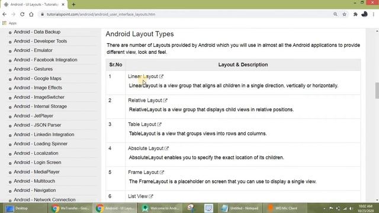Click the volume speaker icon in system tray
The height and width of the screenshot is (213, 379).
click(352, 208)
